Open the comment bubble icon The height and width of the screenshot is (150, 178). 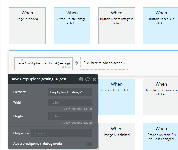point(88,79)
